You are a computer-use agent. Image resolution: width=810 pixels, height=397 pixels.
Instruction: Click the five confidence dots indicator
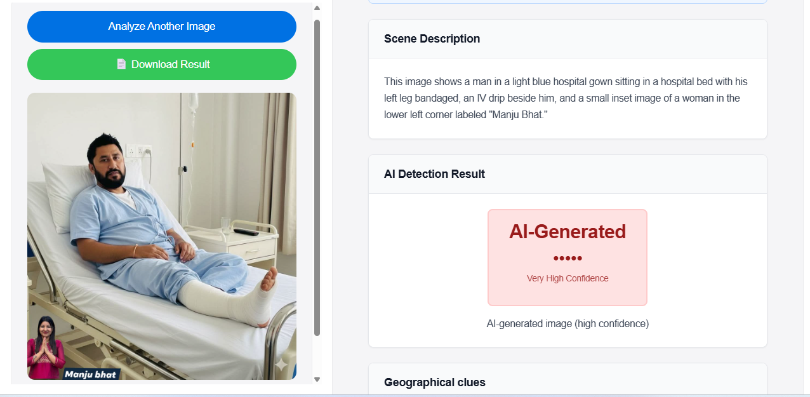click(567, 259)
